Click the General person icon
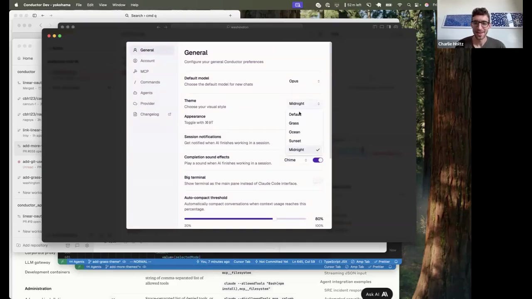The width and height of the screenshot is (532, 299). click(x=135, y=50)
